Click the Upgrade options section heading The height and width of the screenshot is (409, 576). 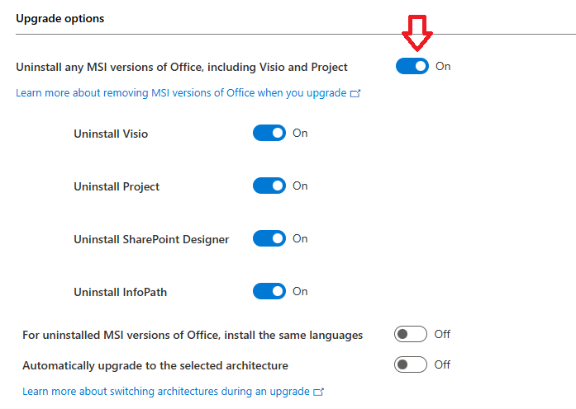pyautogui.click(x=60, y=18)
